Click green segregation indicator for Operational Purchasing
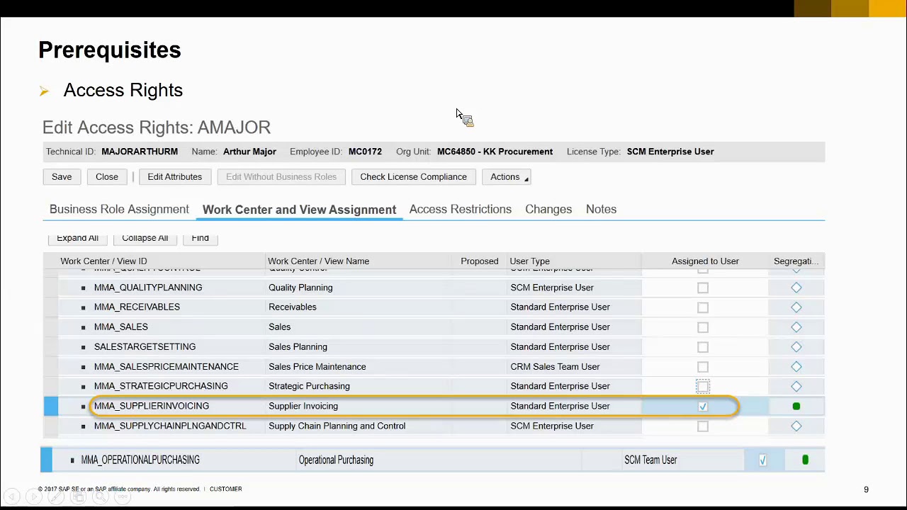907x510 pixels. pyautogui.click(x=805, y=460)
